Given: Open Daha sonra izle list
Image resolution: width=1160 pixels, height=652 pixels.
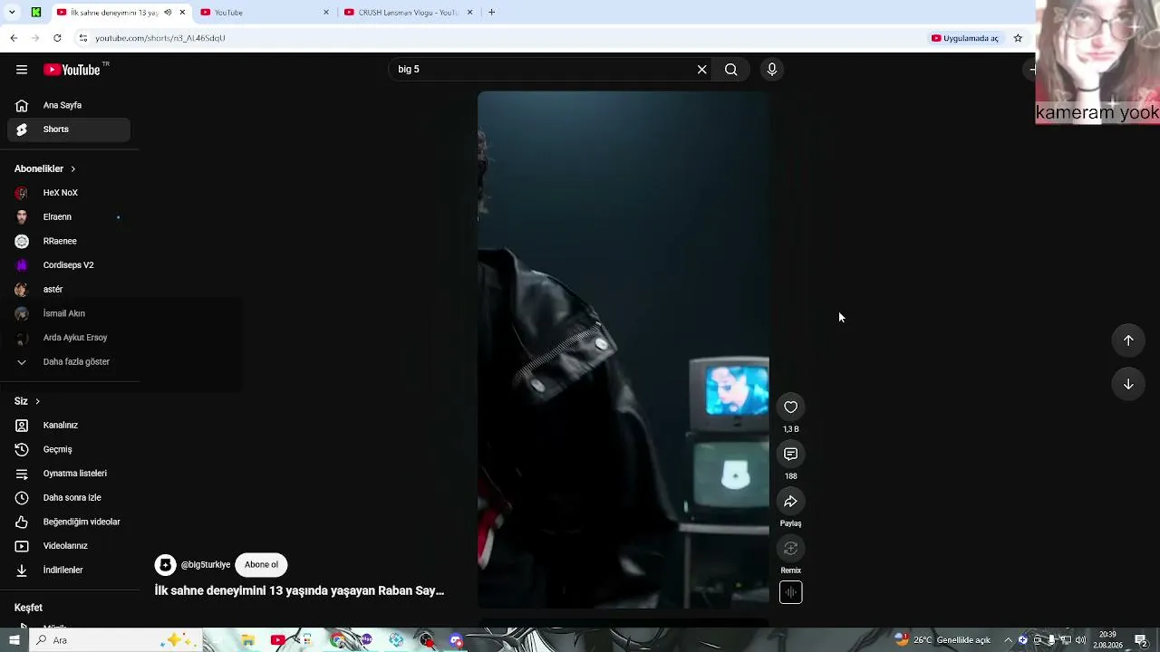Looking at the screenshot, I should coord(69,498).
